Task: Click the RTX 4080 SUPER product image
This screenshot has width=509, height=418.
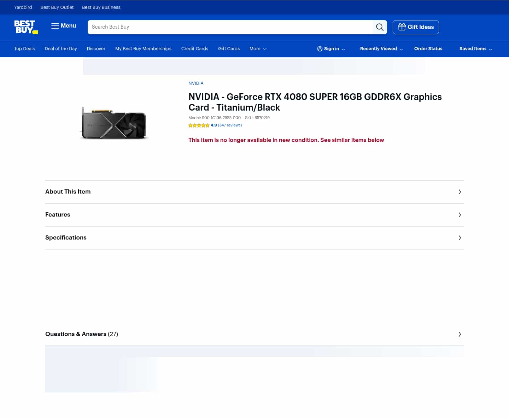Action: 114,123
